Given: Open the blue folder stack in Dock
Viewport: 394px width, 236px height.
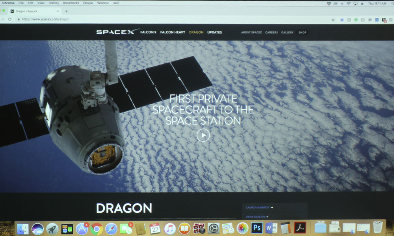Looking at the screenshot, I should click(x=321, y=227).
